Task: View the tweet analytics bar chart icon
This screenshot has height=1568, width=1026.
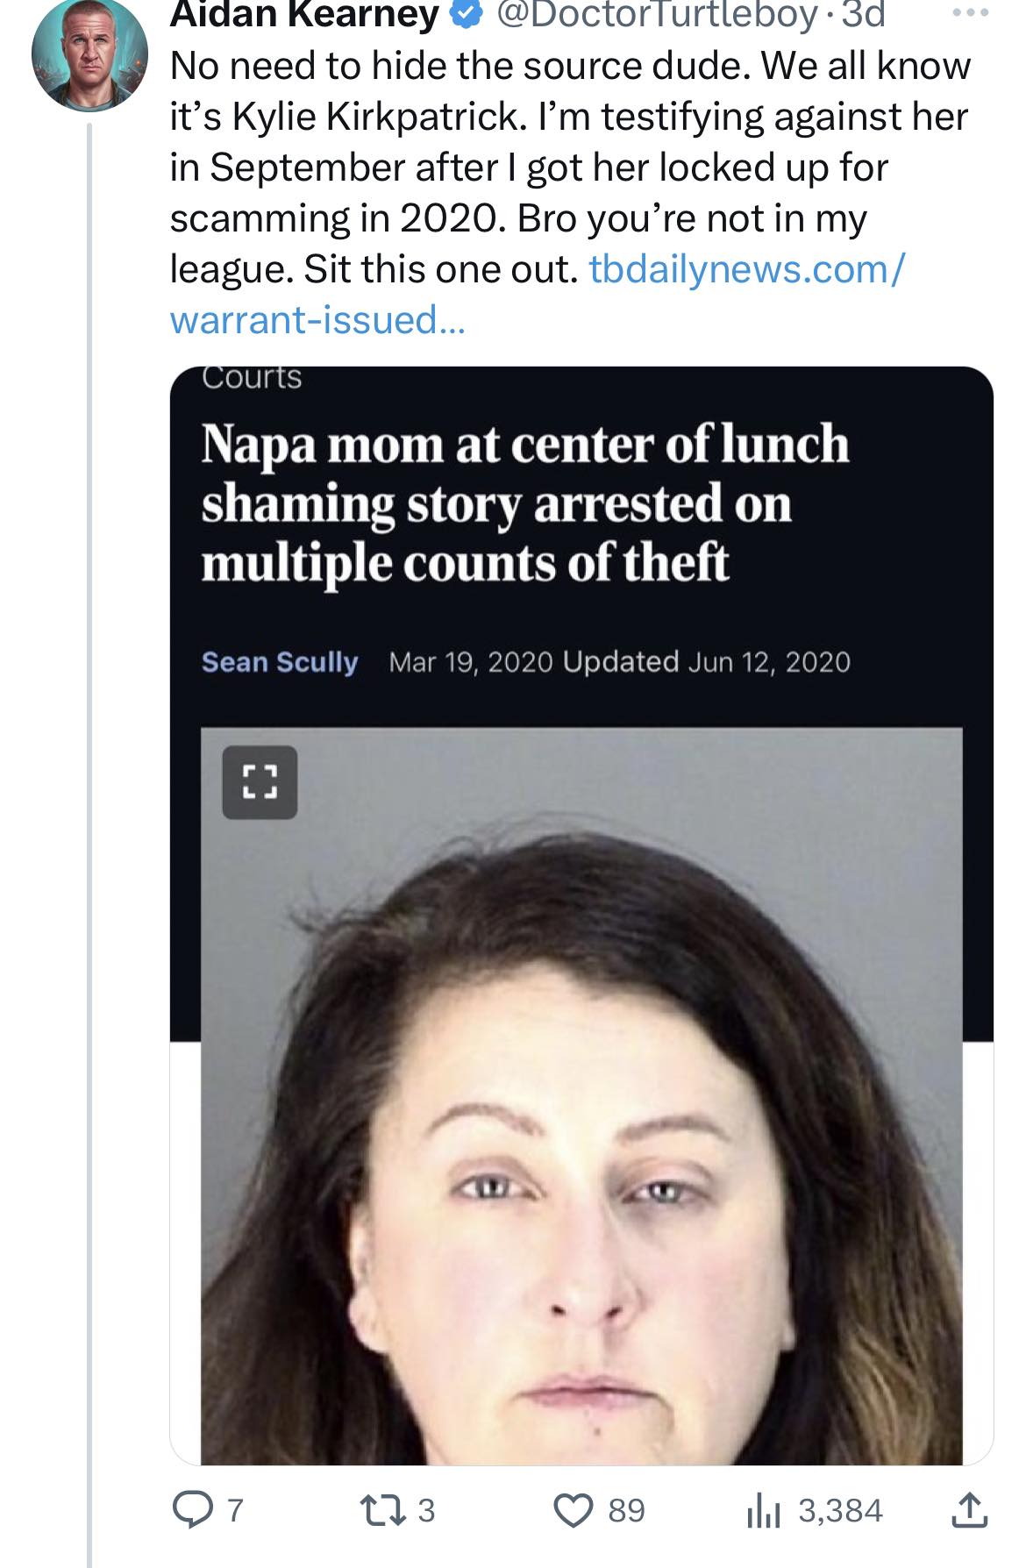Action: click(x=762, y=1512)
